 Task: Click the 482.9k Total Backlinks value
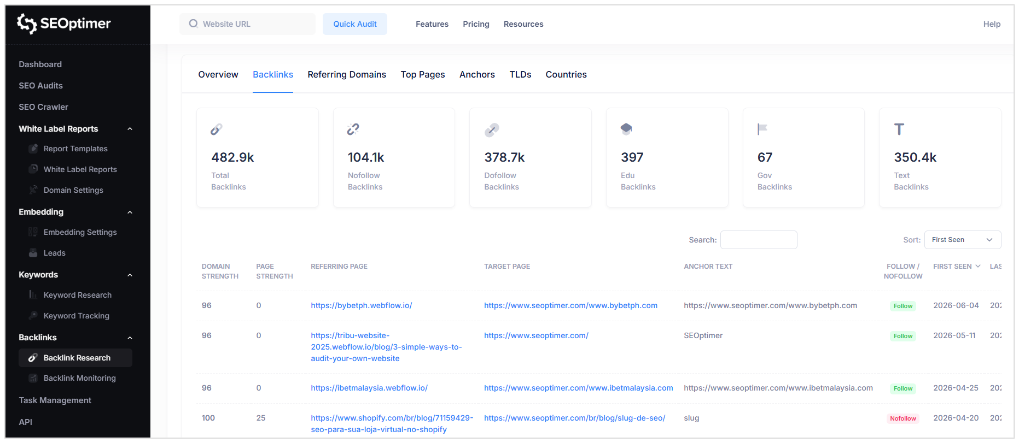tap(232, 157)
